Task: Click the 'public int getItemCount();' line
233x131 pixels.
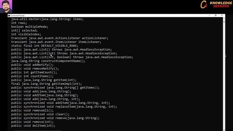Action: click(x=34, y=72)
